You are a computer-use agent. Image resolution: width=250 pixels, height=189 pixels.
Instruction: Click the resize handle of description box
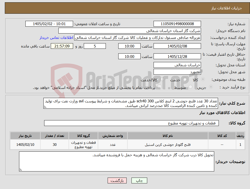click(x=45, y=107)
